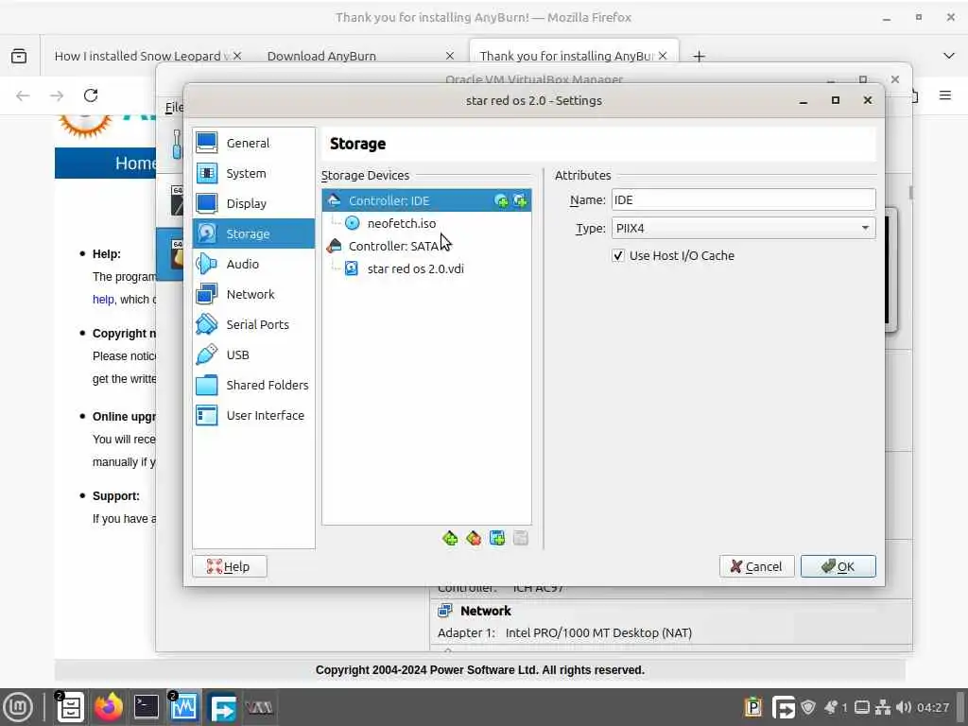Viewport: 968px width, 726px height.
Task: Open VirtualBox taskbar window item
Action: click(259, 707)
